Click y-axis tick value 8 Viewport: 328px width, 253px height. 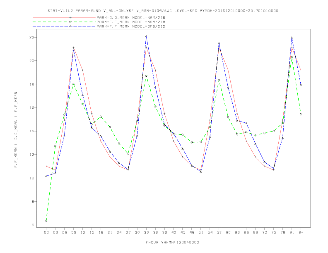coord(33,202)
